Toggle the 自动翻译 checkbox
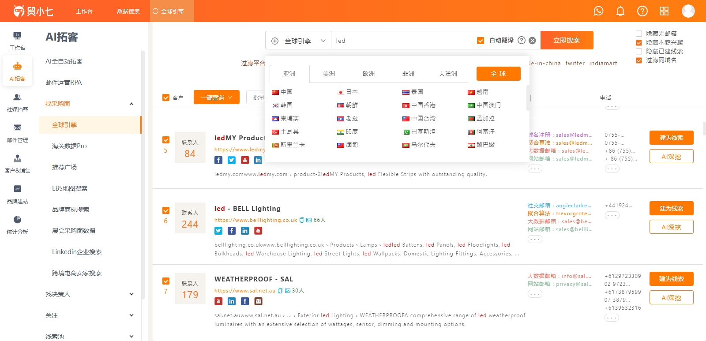 481,41
